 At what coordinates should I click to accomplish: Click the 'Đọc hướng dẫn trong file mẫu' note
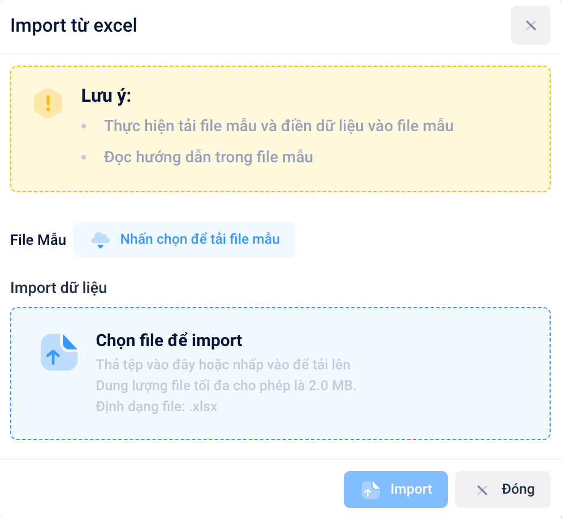tap(208, 157)
